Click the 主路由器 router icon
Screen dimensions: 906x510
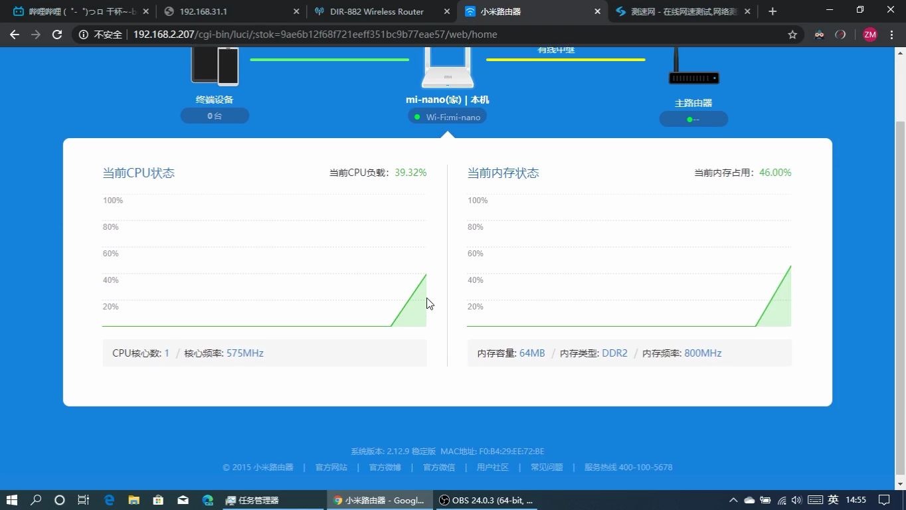coord(693,66)
